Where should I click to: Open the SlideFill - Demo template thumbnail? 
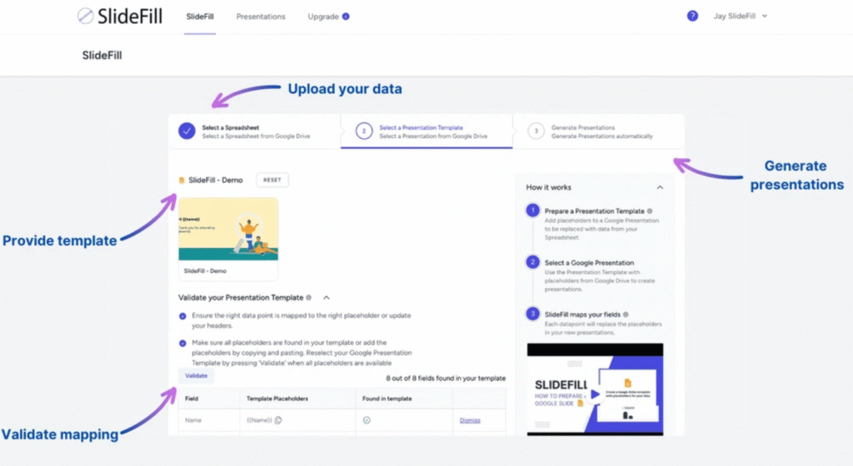tap(228, 229)
